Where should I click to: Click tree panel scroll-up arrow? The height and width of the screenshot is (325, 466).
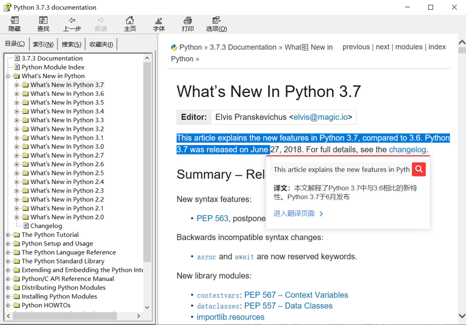[147, 58]
